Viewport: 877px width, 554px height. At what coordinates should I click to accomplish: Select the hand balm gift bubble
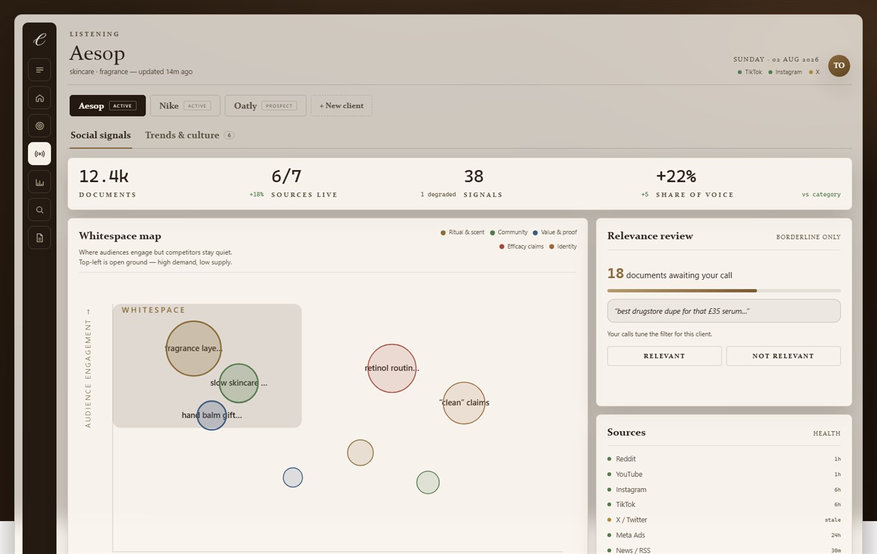211,416
